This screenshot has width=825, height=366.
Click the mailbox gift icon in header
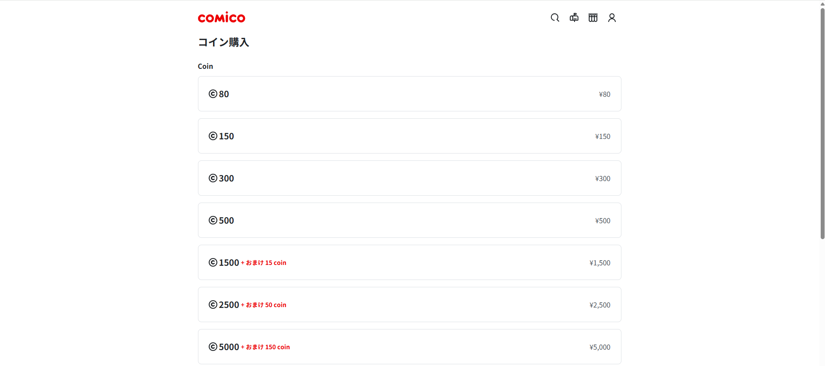tap(574, 18)
